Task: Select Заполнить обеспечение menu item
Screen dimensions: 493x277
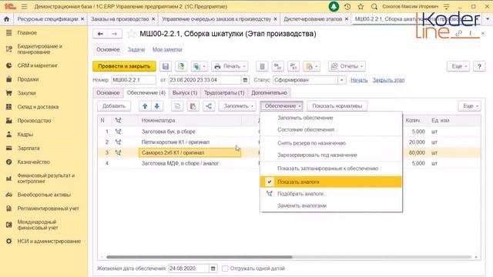Action: (x=331, y=118)
